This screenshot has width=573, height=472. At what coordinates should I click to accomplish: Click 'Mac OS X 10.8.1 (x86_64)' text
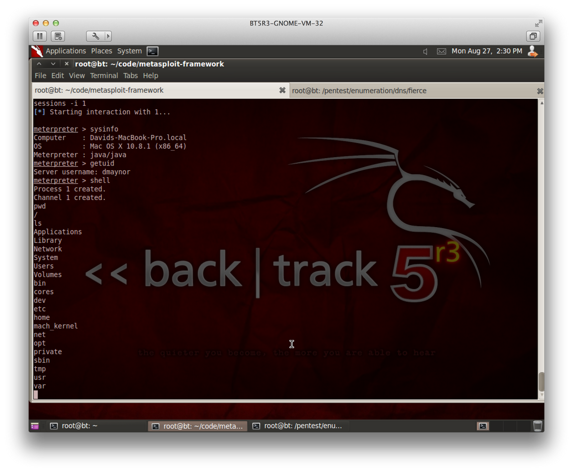click(138, 146)
